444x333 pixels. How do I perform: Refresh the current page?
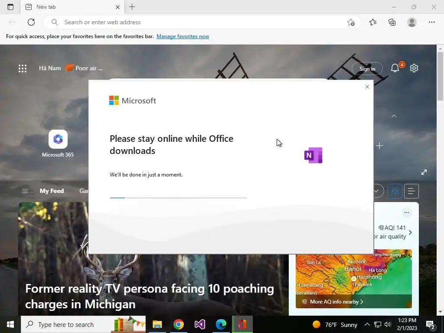point(31,22)
